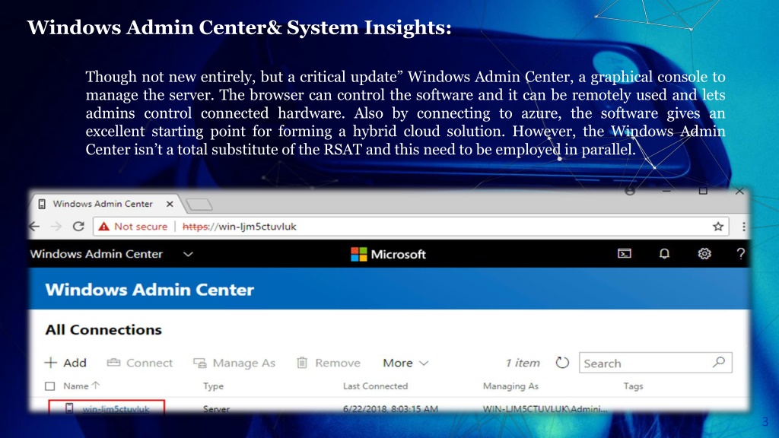Reload the page in the browser
779x438 pixels.
click(78, 227)
